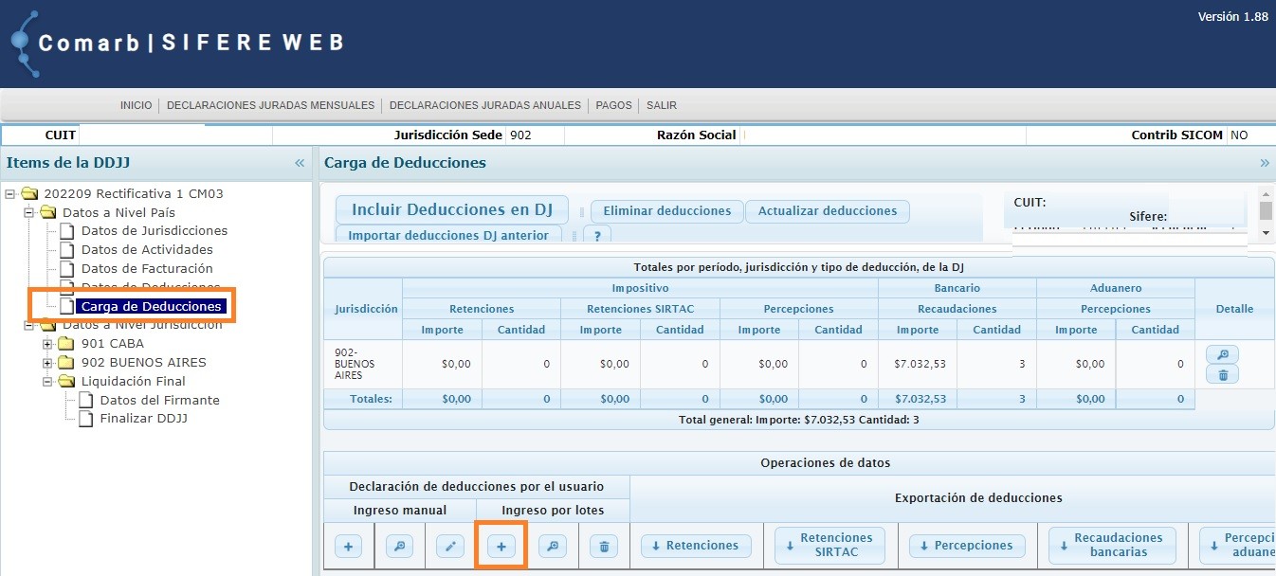
Task: Expand the 901 CABA tree node
Action: 47,343
